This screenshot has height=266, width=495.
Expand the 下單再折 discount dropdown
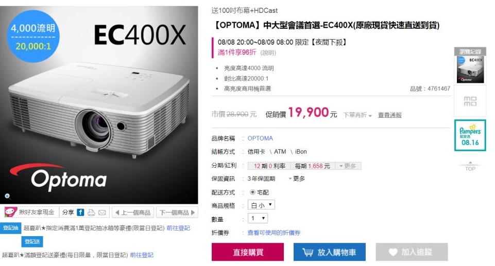click(x=357, y=115)
